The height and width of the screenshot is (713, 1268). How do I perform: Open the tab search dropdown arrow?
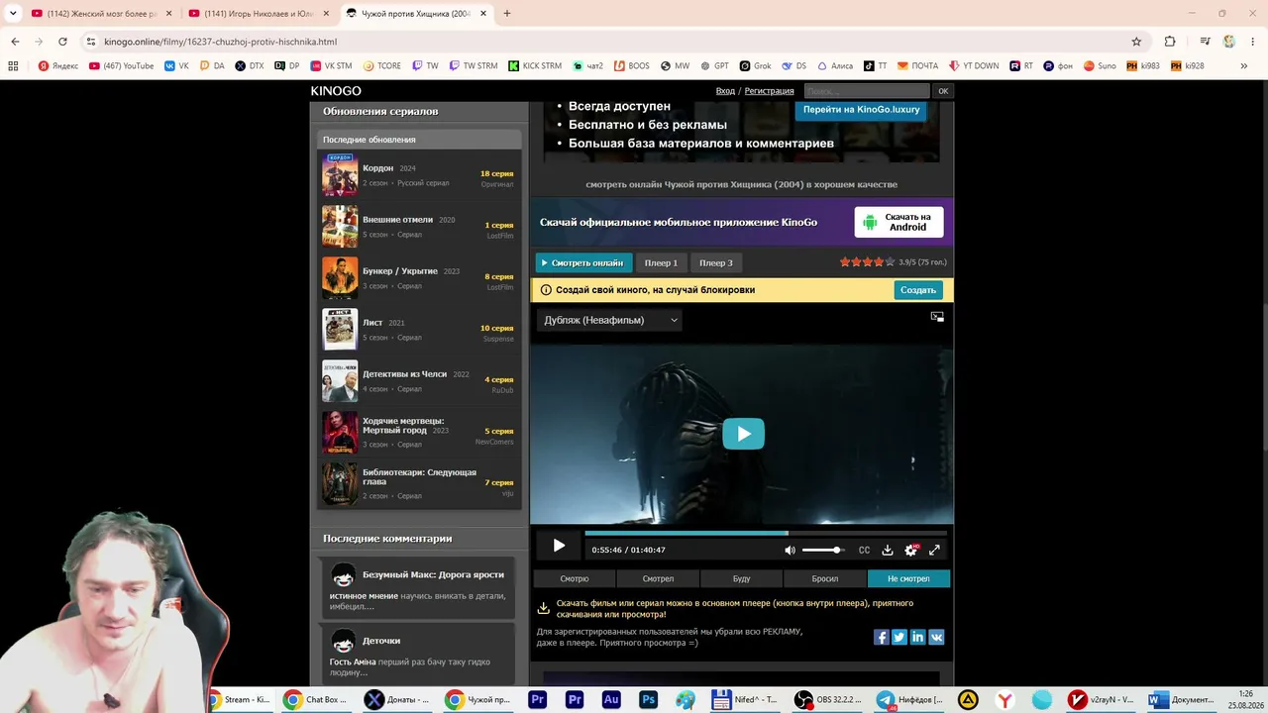13,14
